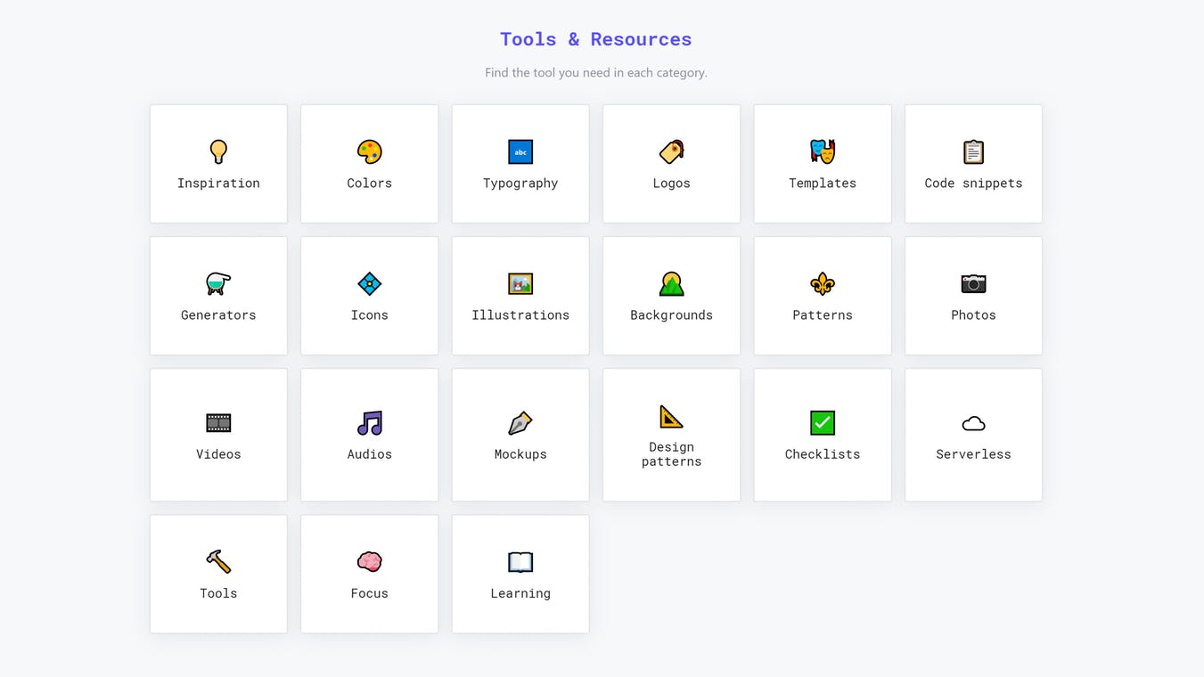Click the fleur-de-lis Patterns icon

click(x=822, y=283)
